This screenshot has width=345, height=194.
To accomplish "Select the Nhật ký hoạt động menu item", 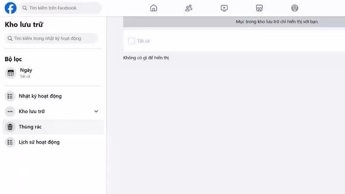I will [40, 96].
